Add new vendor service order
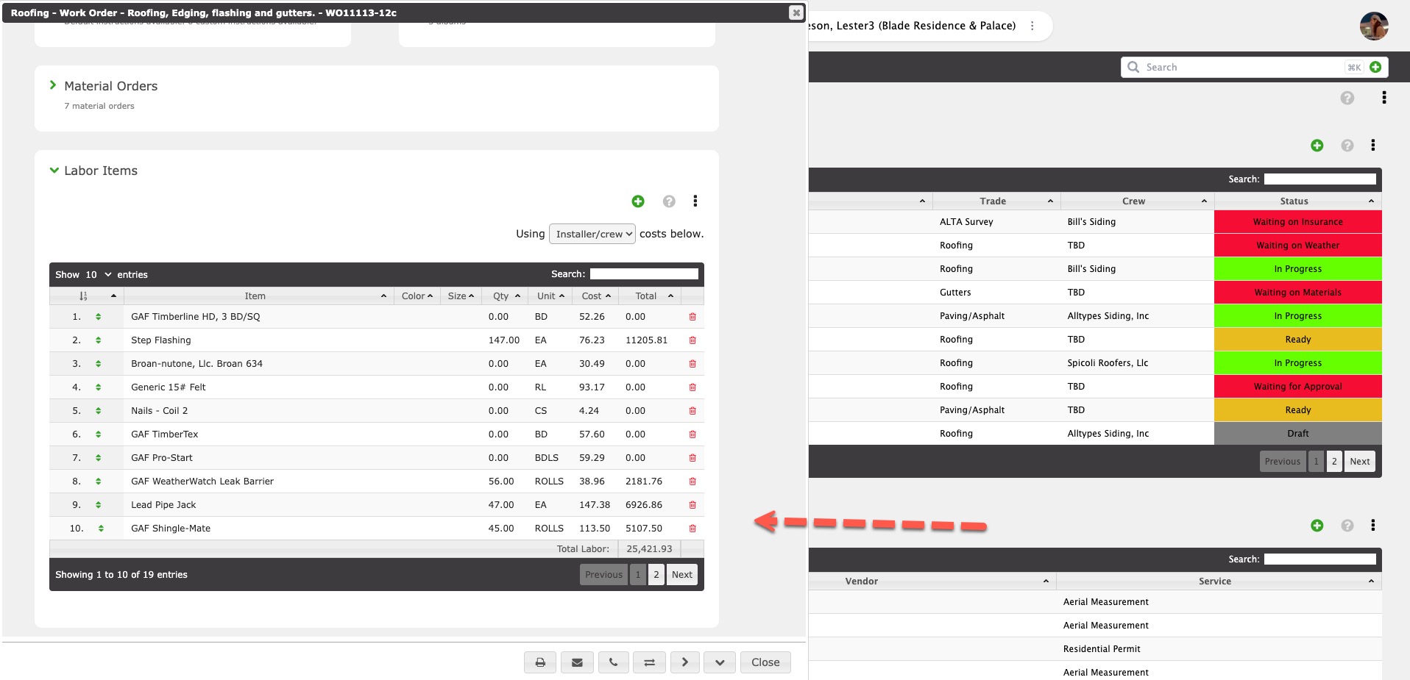The height and width of the screenshot is (680, 1410). tap(1317, 526)
